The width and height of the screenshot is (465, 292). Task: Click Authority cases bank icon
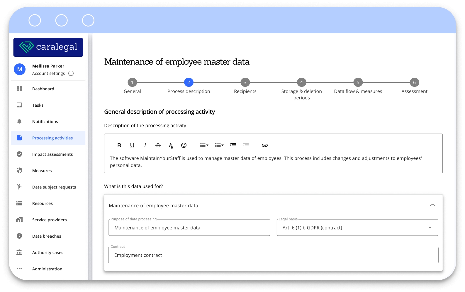19,252
